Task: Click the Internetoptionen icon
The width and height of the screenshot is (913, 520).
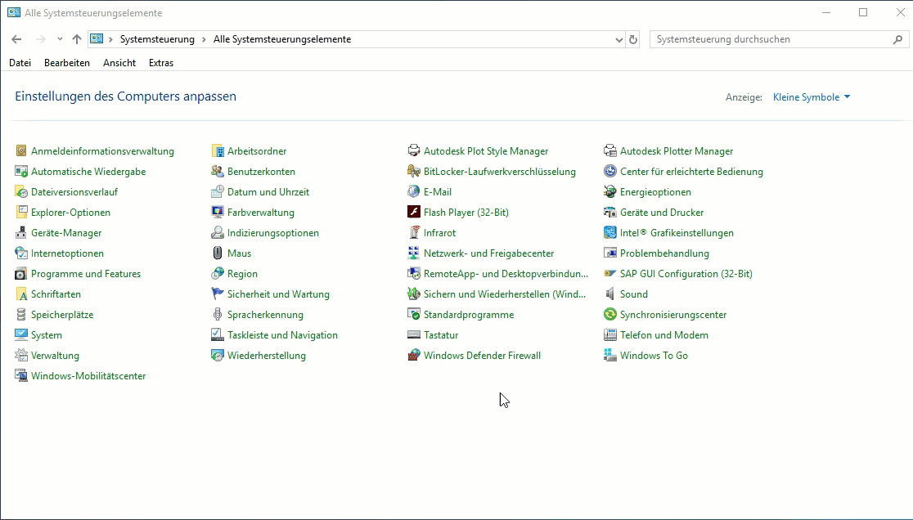Action: coord(21,253)
